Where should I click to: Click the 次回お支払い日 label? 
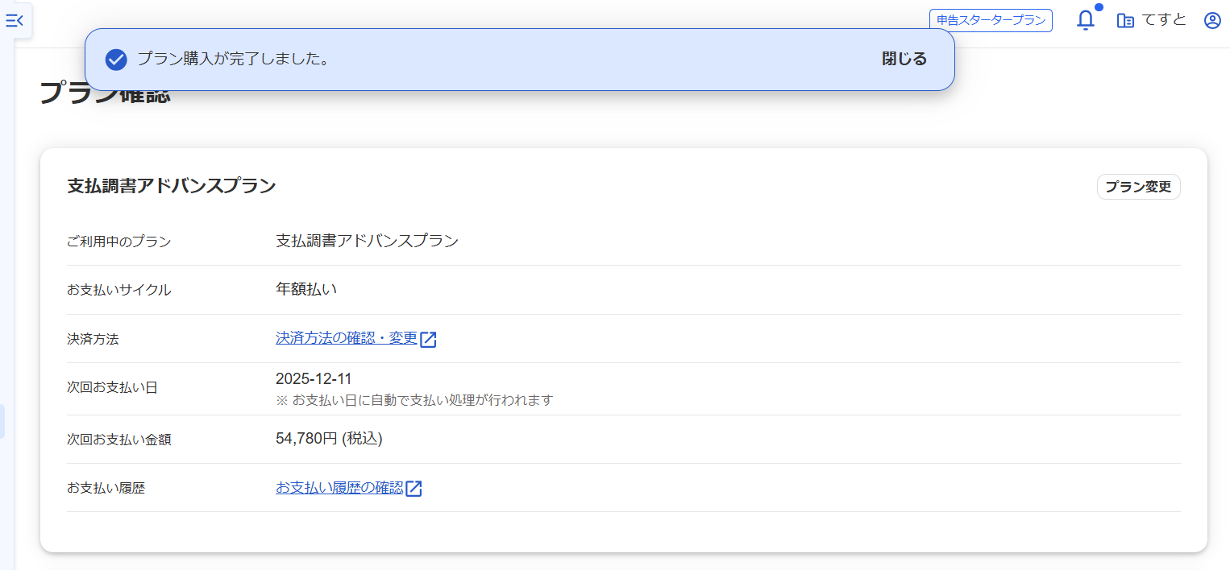point(112,388)
